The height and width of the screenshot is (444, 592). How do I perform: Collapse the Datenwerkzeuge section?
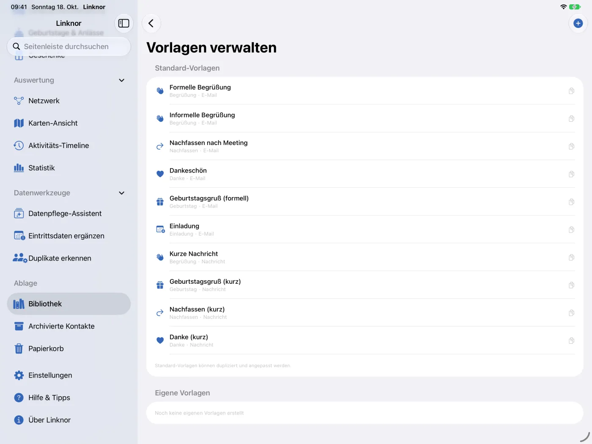tap(122, 193)
